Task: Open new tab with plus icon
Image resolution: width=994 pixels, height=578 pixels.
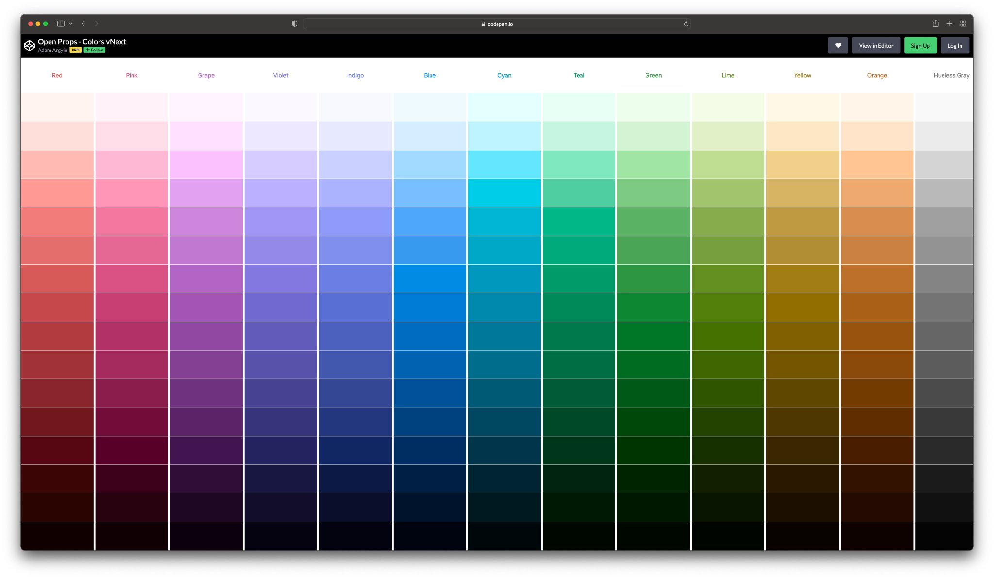Action: [x=949, y=24]
